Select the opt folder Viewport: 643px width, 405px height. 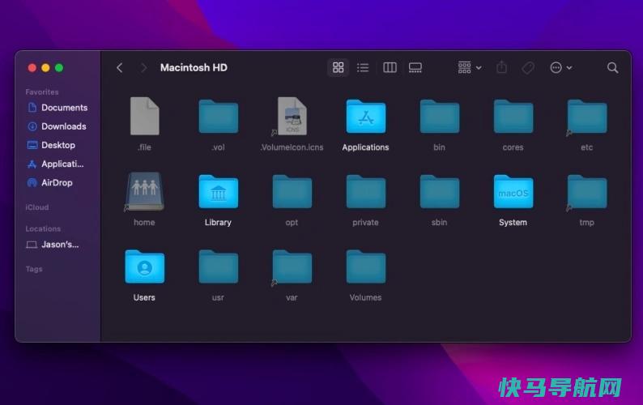[x=292, y=192]
